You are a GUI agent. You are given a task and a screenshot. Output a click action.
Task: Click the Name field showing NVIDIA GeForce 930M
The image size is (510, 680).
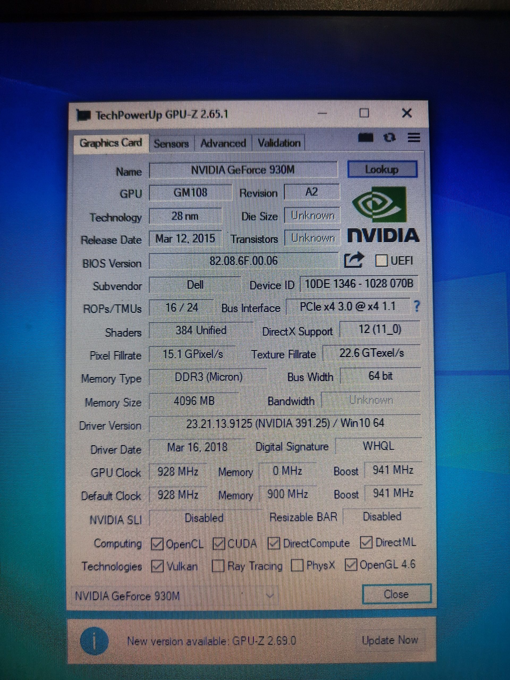tap(243, 170)
